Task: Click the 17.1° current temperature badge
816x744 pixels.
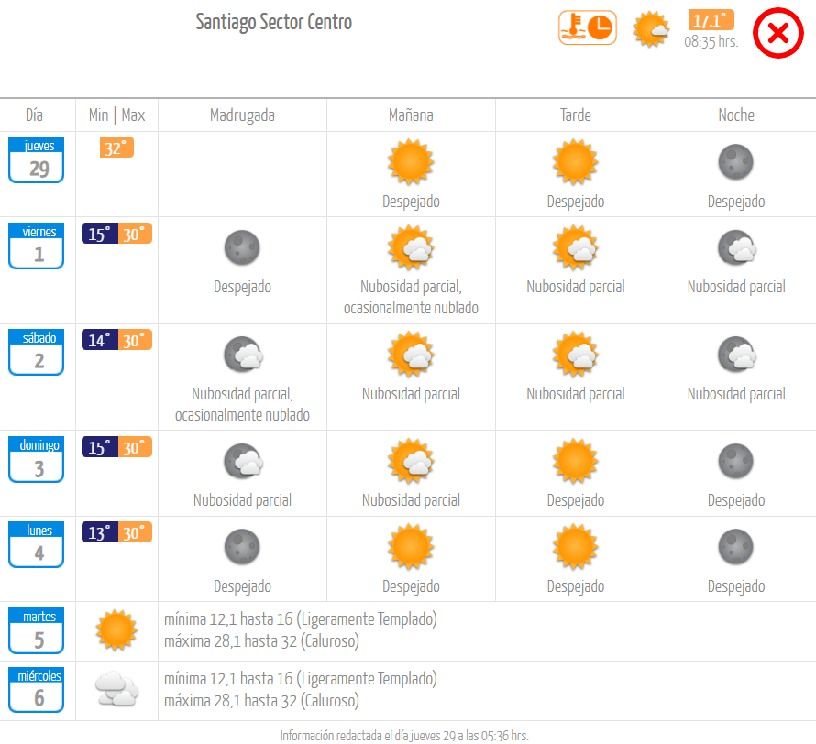Action: click(711, 20)
